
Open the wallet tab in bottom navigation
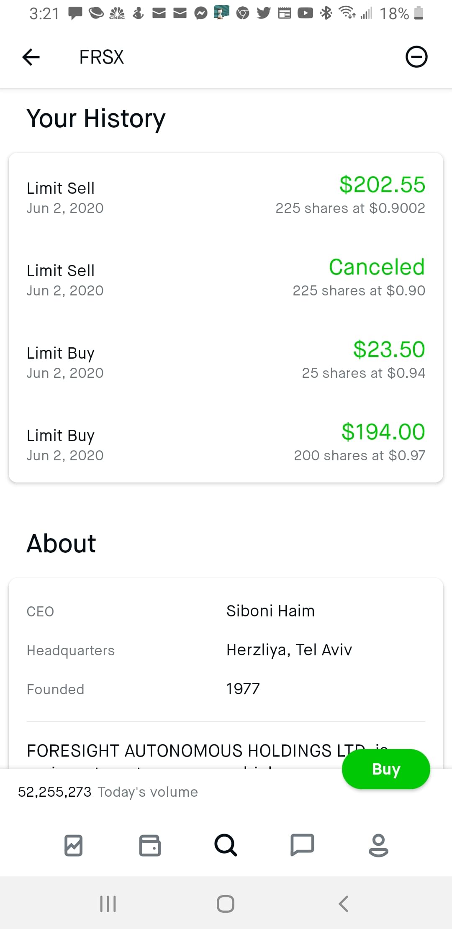[150, 845]
